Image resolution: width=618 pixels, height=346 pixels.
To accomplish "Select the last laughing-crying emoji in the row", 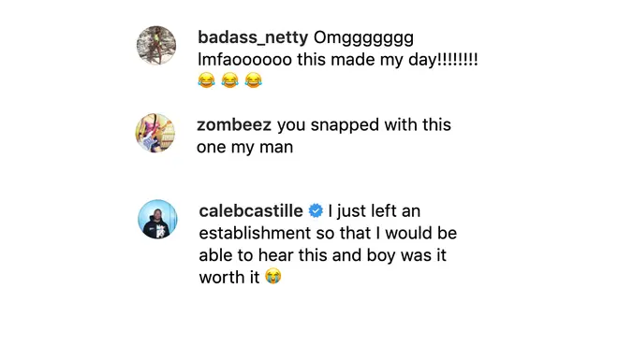I will tap(254, 79).
